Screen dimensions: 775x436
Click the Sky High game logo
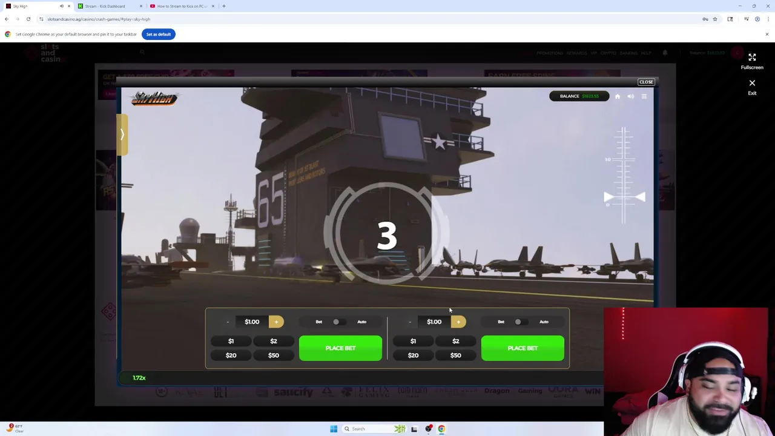pyautogui.click(x=154, y=98)
